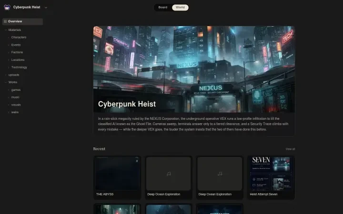The width and height of the screenshot is (343, 214).
Task: Expand the chevron beside games
Action: click(9, 90)
